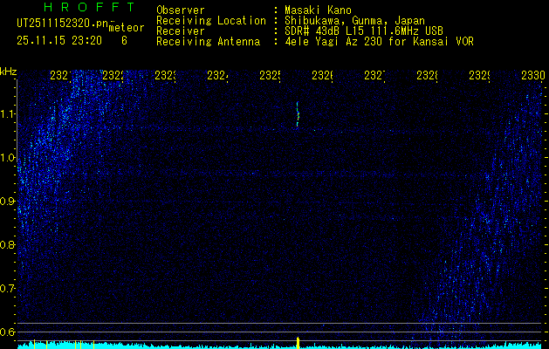
Task: Click the green HROFFT title text
Action: click(89, 7)
